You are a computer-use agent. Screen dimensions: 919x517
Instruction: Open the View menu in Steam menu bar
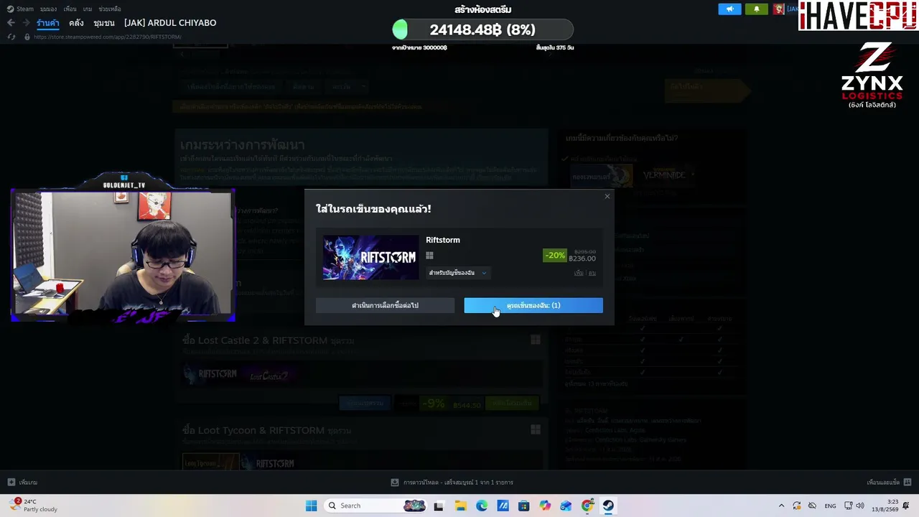[49, 9]
